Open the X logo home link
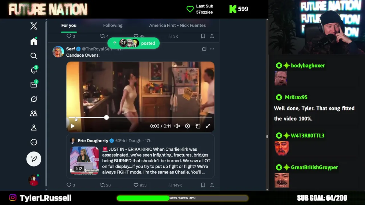Screen dimensions: 365x205 click(x=34, y=26)
